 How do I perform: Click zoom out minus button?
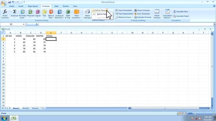pos(195,113)
